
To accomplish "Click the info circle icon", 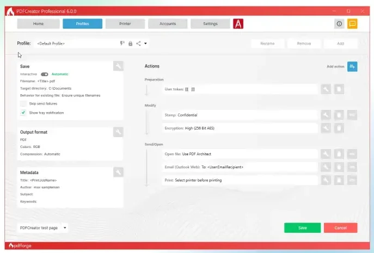I will [x=339, y=23].
